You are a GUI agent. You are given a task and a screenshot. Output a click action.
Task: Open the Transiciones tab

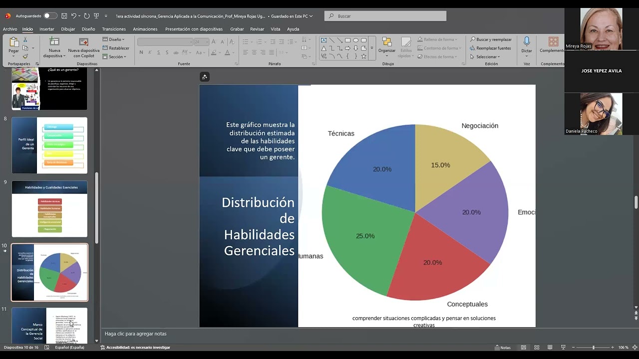[x=114, y=29]
